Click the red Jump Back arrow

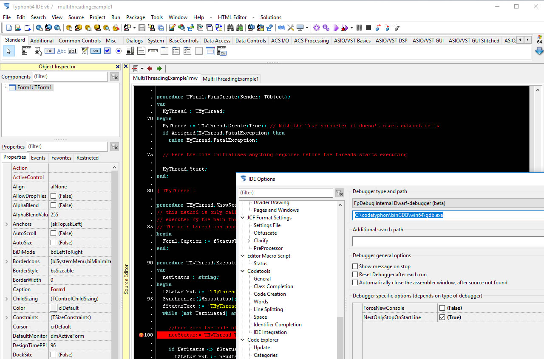click(150, 69)
